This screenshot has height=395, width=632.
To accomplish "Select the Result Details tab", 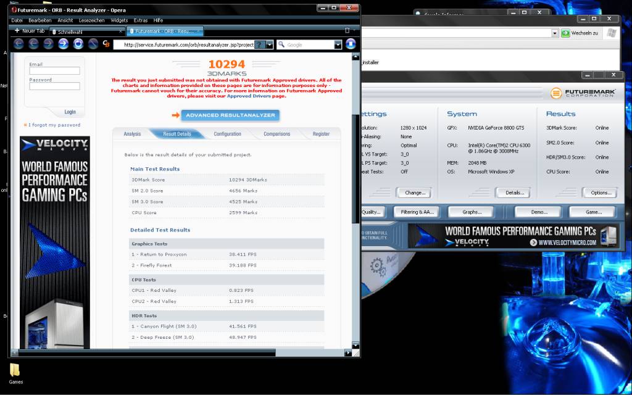I will [177, 134].
